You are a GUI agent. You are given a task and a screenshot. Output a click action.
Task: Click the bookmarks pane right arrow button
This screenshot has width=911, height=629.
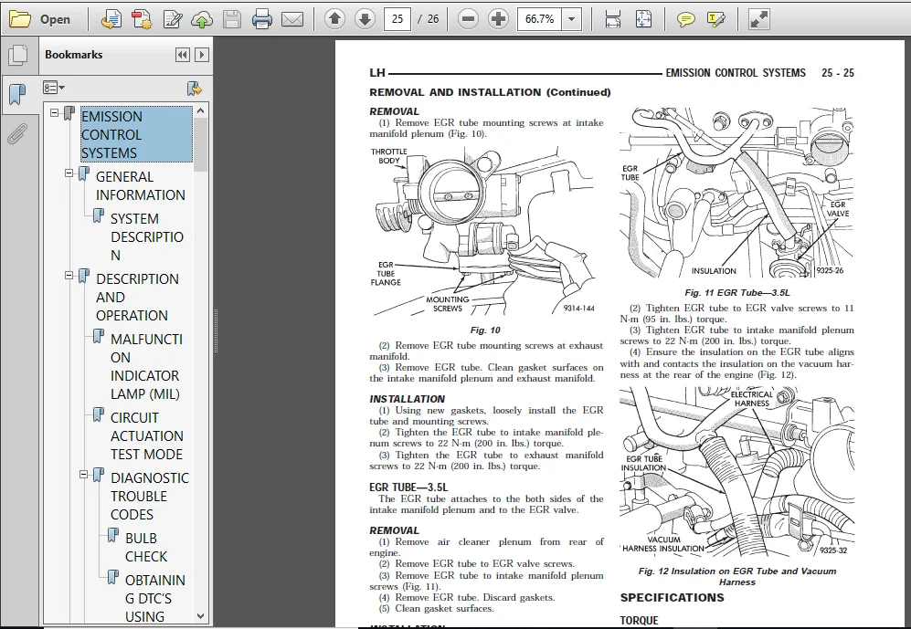[202, 55]
